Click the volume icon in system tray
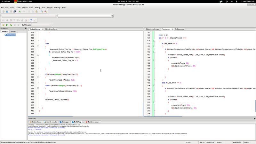 click(x=231, y=2)
